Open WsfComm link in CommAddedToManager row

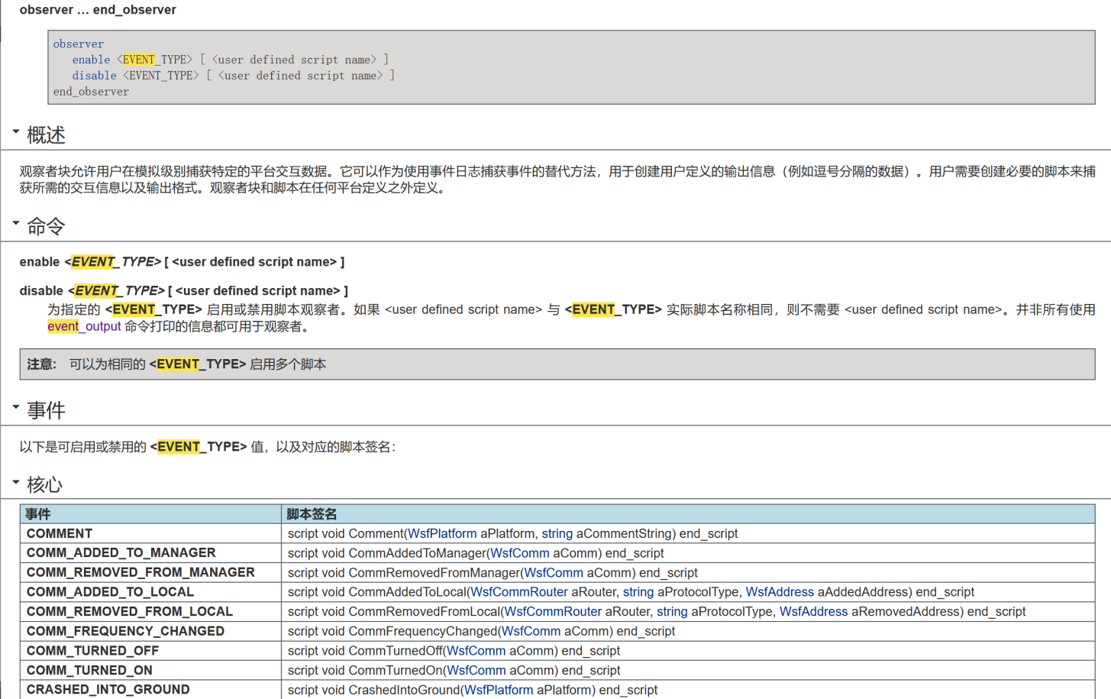(519, 553)
